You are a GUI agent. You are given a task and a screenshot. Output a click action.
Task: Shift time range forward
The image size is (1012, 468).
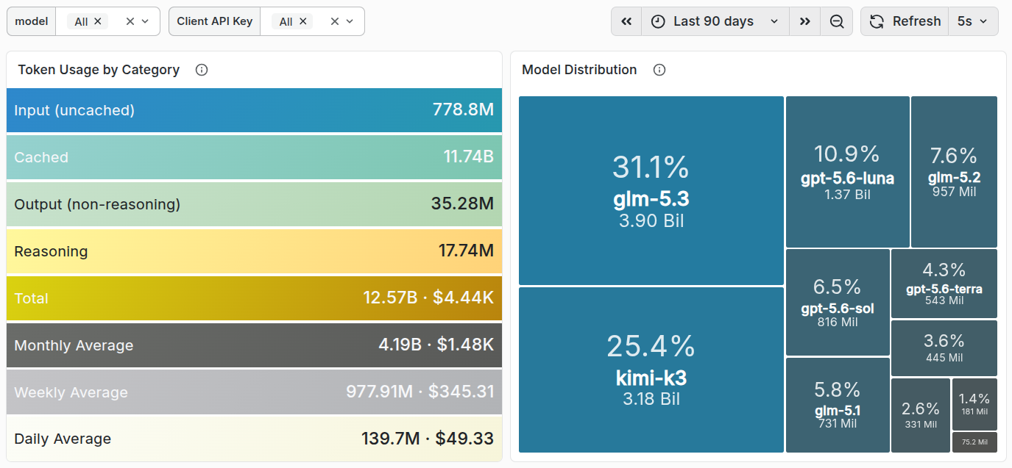click(804, 21)
